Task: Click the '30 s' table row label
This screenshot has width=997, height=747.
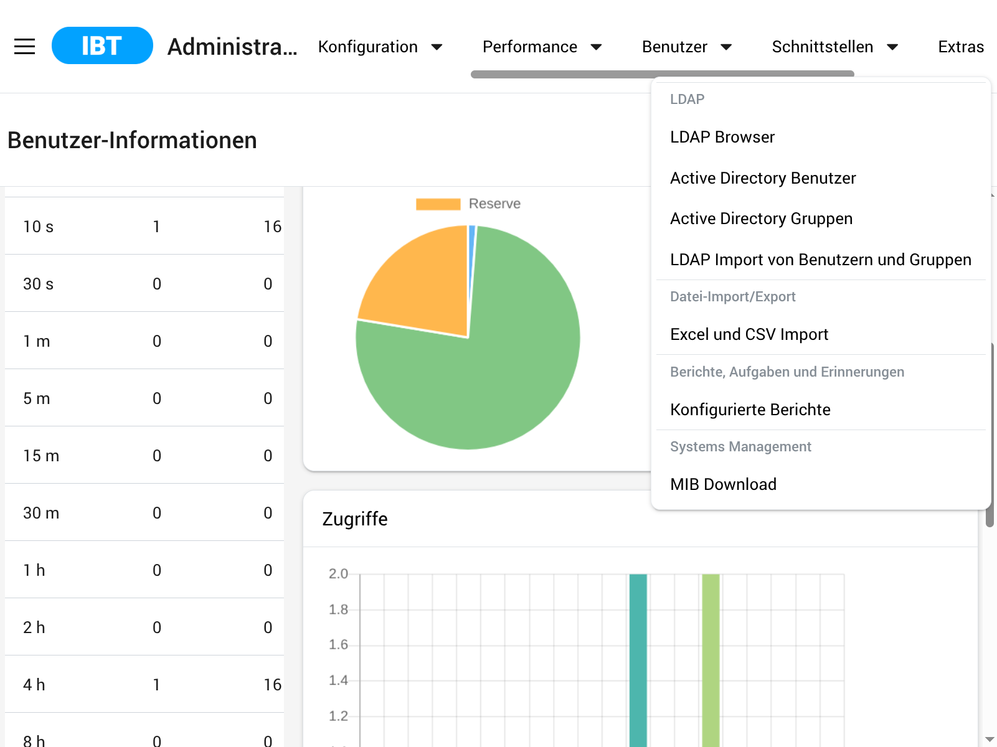Action: pos(39,284)
